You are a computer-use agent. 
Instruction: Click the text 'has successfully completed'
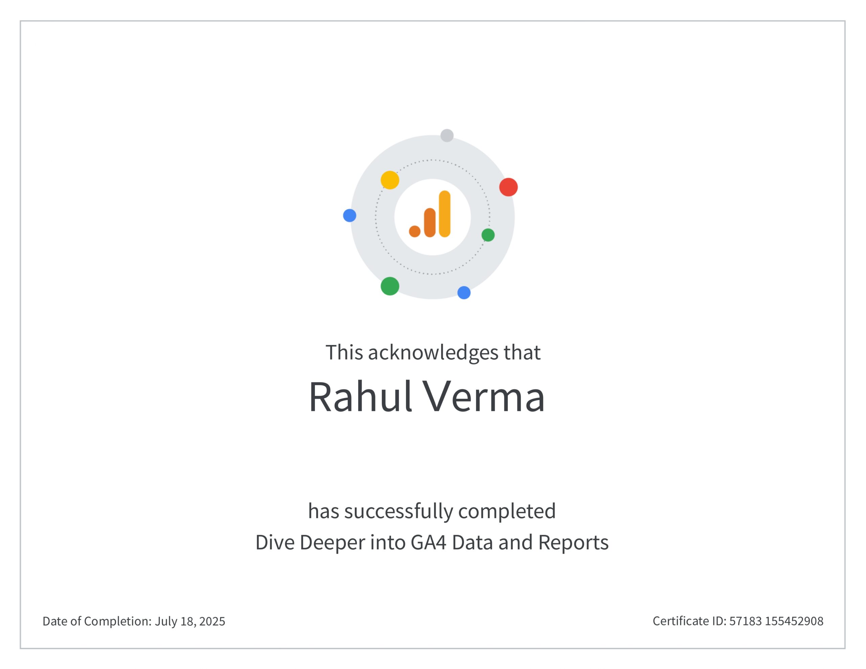432,511
